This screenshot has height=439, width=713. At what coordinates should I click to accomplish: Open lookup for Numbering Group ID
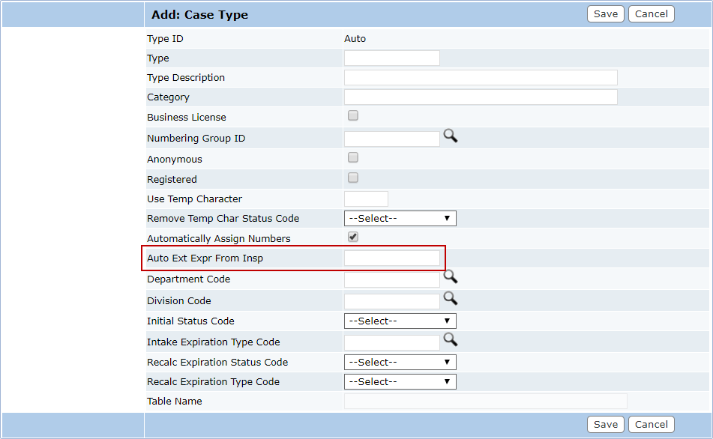click(450, 136)
